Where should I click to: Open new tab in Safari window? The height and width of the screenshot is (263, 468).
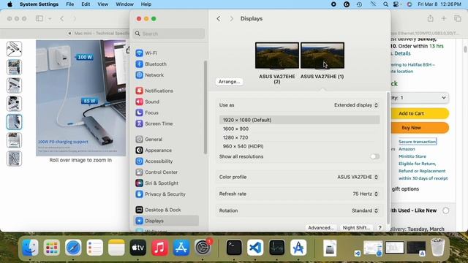click(444, 18)
